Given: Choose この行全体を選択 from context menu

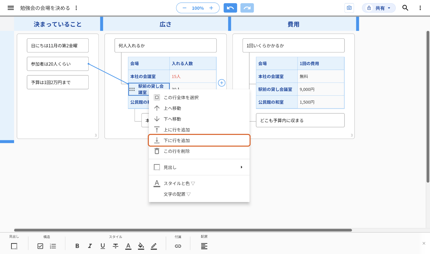Looking at the screenshot, I should coord(199,98).
